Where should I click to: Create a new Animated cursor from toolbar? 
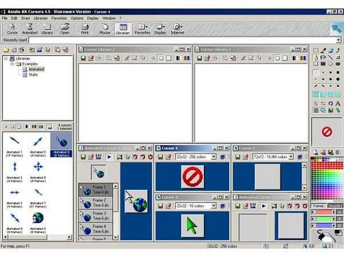click(30, 29)
